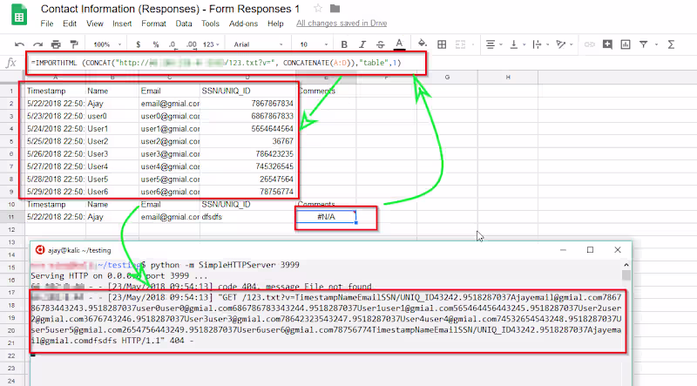
Task: Open the zoom 100% dropdown
Action: pos(107,44)
